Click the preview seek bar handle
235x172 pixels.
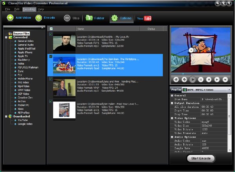(183, 74)
